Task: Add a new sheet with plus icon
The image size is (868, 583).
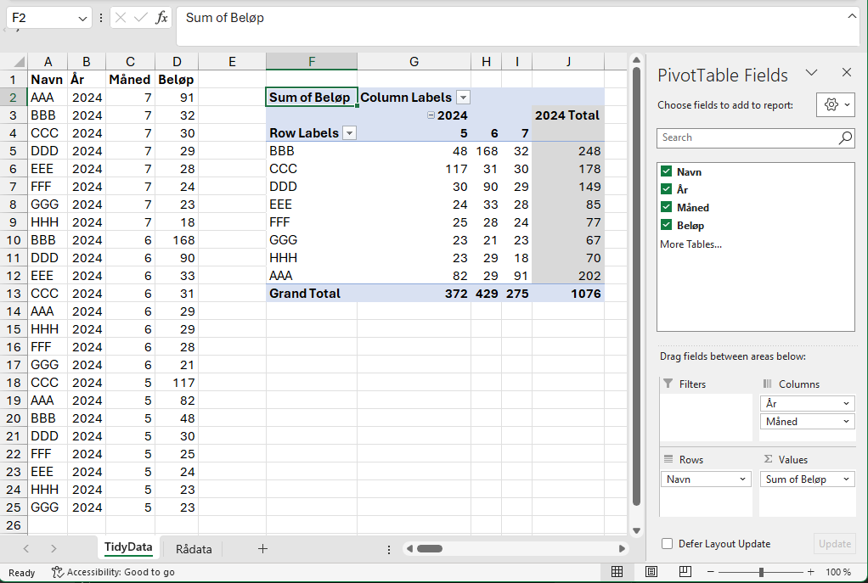Action: [262, 549]
